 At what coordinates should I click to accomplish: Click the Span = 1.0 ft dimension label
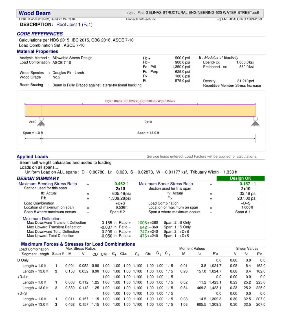pos(33,133)
